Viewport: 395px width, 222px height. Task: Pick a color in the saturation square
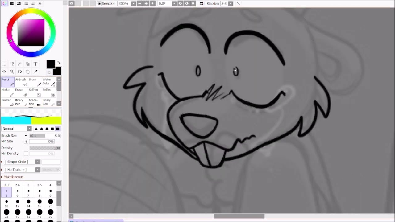pyautogui.click(x=31, y=32)
